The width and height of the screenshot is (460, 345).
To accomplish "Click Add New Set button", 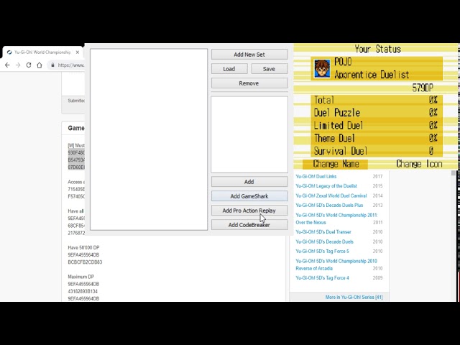I will tap(249, 55).
